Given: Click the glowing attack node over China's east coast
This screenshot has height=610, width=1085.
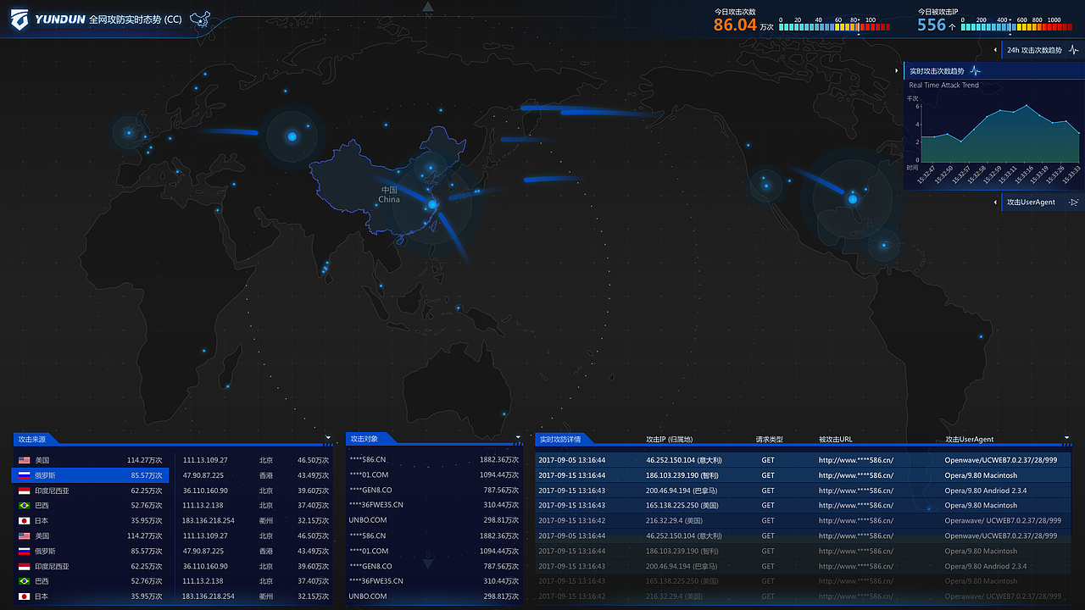Looking at the screenshot, I should pyautogui.click(x=432, y=204).
